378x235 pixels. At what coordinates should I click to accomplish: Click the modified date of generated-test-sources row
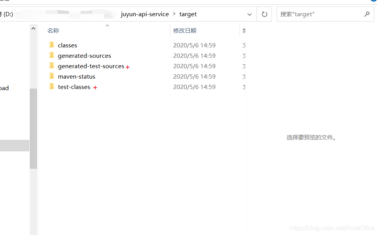194,66
